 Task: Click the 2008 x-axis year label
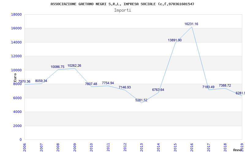(58, 147)
